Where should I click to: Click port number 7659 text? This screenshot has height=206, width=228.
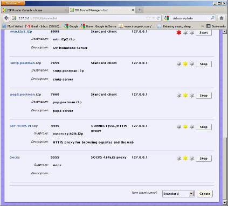pyautogui.click(x=55, y=63)
